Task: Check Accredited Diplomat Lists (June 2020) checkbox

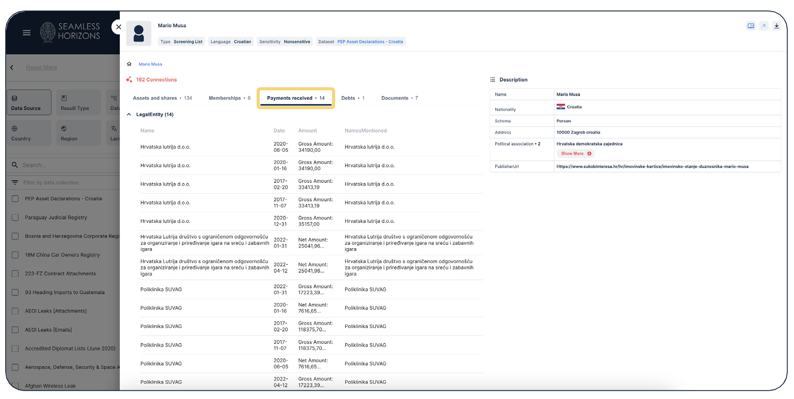Action: pyautogui.click(x=15, y=349)
